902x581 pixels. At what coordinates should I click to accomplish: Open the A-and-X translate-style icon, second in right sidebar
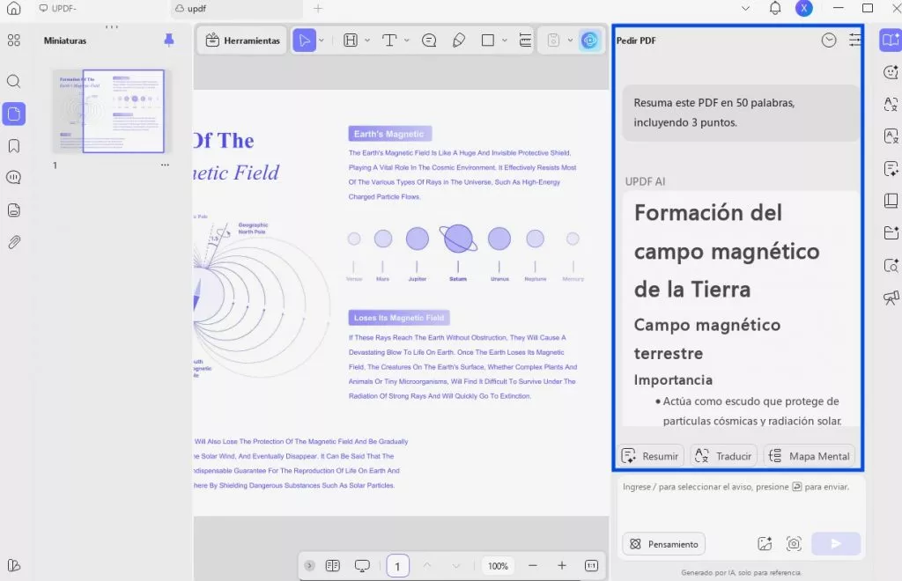[x=891, y=104]
